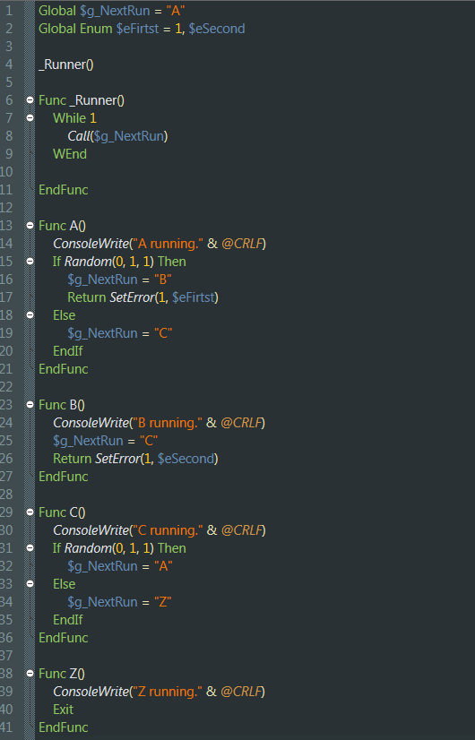Click line number 3 in the gutter

click(x=9, y=47)
